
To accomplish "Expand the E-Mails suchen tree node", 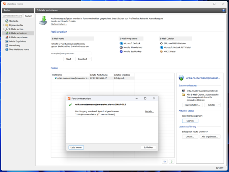I will point(4,29).
